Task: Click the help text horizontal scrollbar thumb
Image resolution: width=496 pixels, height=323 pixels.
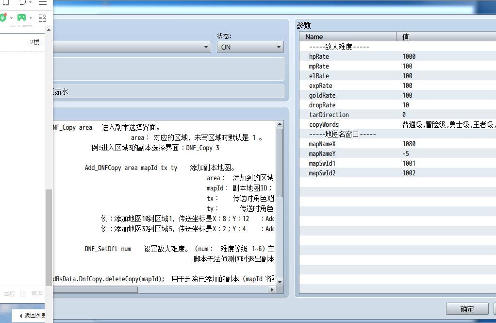Action: pos(95,289)
